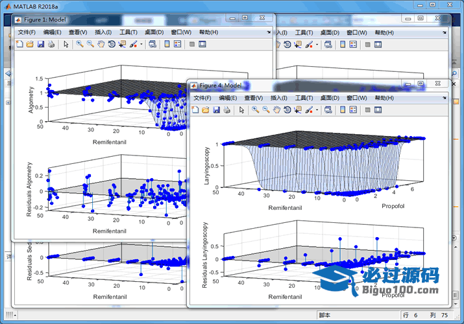Open 文件(F) menu in Figure 1
The width and height of the screenshot is (464, 324).
[x=27, y=32]
